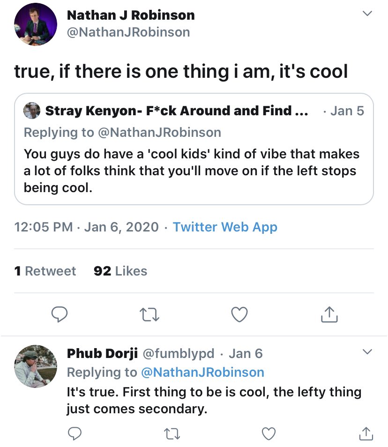Retweet Phub Dorji's reply
This screenshot has height=447, width=388.
(x=172, y=434)
